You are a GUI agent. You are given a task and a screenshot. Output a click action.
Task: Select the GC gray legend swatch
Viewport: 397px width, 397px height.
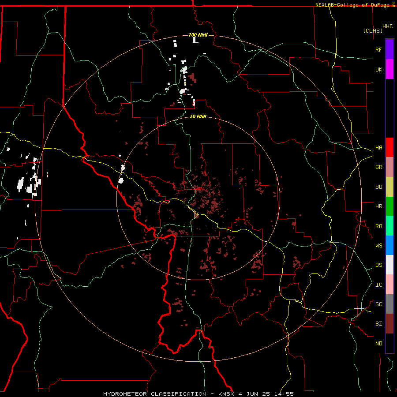pos(390,304)
